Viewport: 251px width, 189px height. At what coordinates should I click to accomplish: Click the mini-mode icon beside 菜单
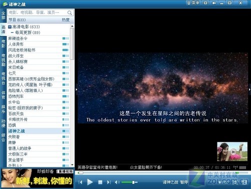coord(205,3)
